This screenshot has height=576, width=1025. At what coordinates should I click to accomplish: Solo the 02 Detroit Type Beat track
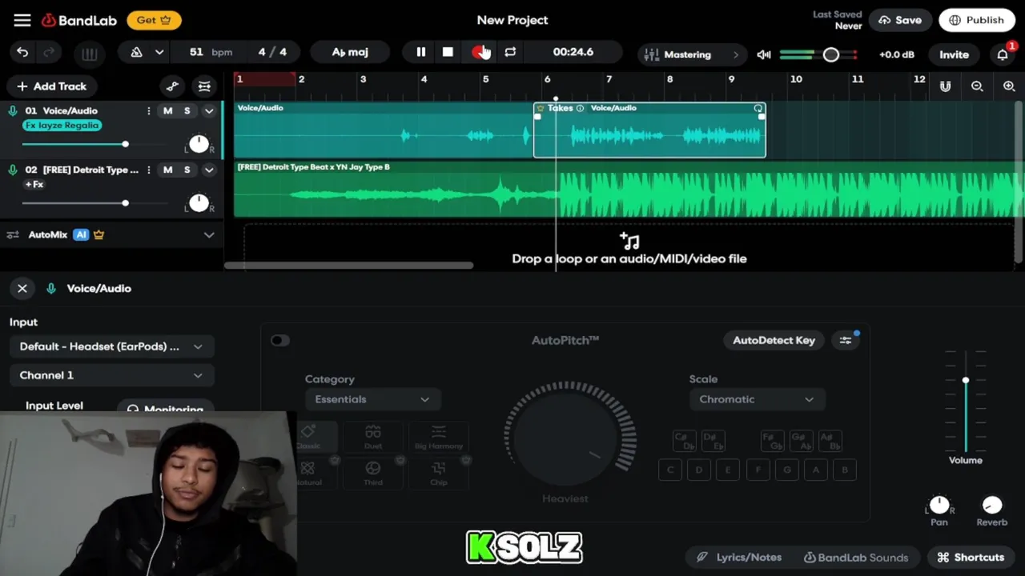pyautogui.click(x=187, y=170)
